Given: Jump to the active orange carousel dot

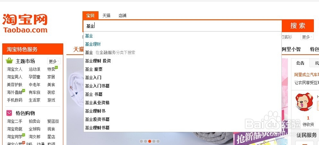Looking at the screenshot, I should (150, 141).
